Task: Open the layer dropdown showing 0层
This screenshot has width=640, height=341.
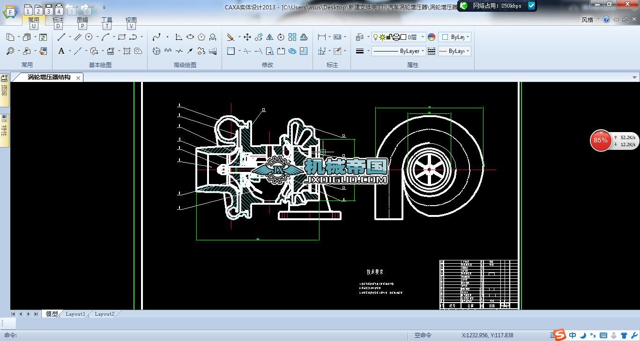Action: pos(422,37)
